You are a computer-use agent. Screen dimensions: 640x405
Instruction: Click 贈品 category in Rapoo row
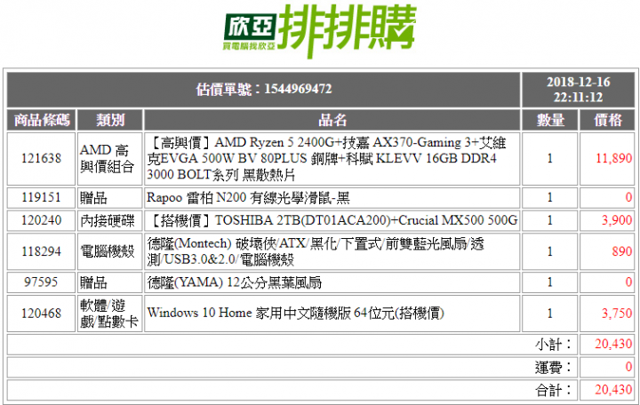click(x=93, y=198)
